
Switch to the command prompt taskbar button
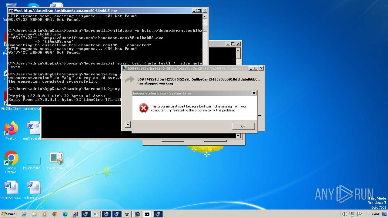point(147,214)
